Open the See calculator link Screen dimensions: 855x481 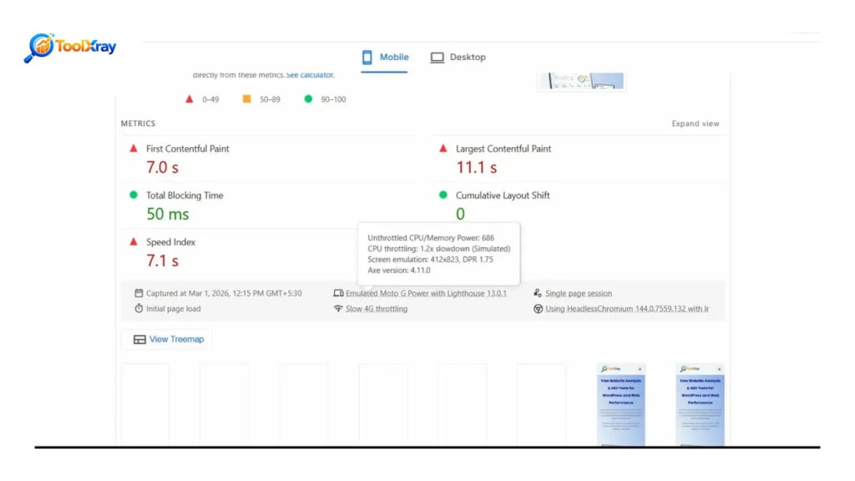(x=311, y=74)
